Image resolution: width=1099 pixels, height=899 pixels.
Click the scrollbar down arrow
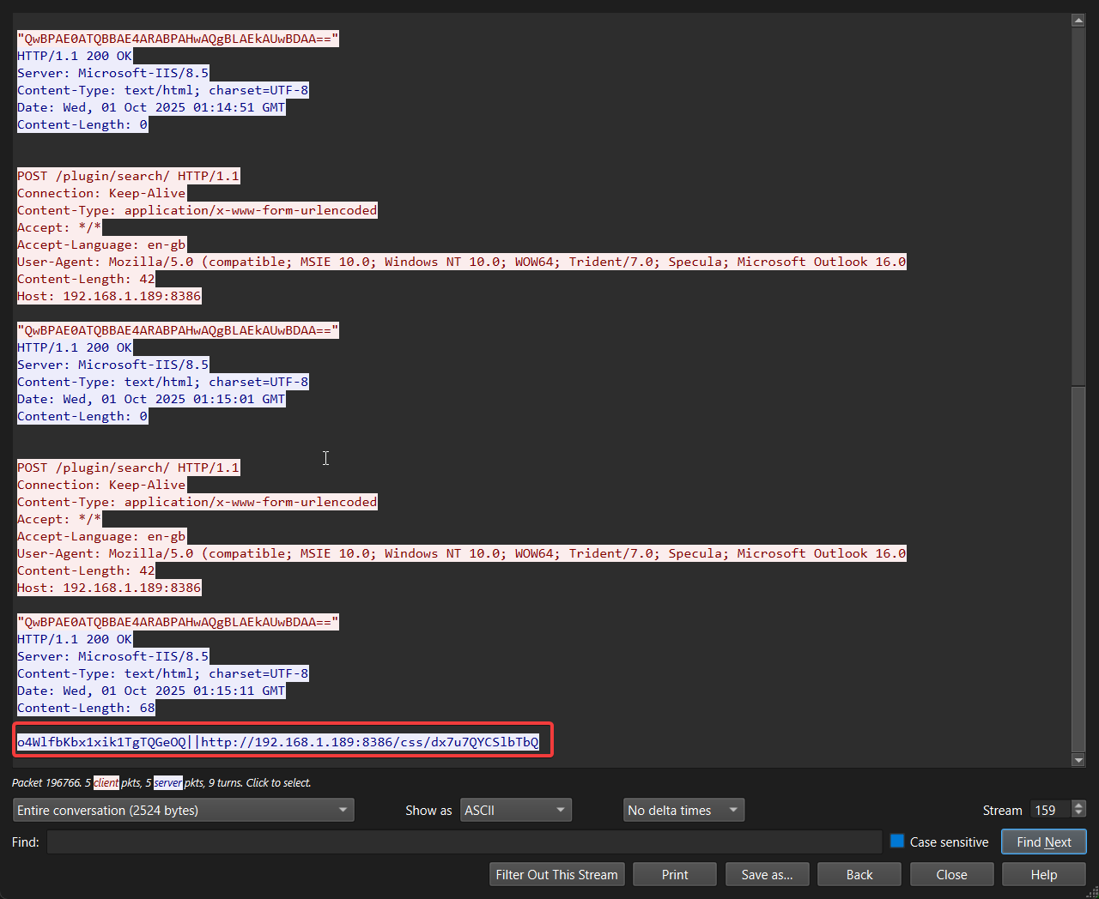pyautogui.click(x=1078, y=759)
